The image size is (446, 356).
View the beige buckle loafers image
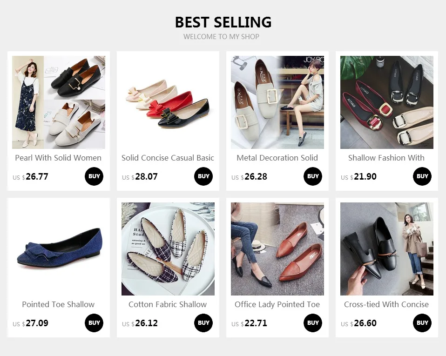click(277, 102)
